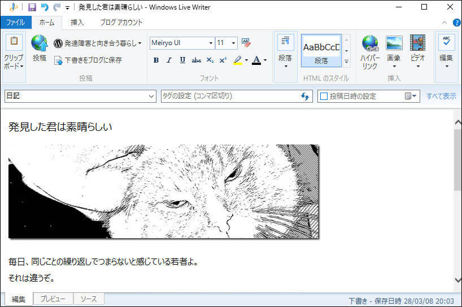Toggle Subscript formatting

210,60
